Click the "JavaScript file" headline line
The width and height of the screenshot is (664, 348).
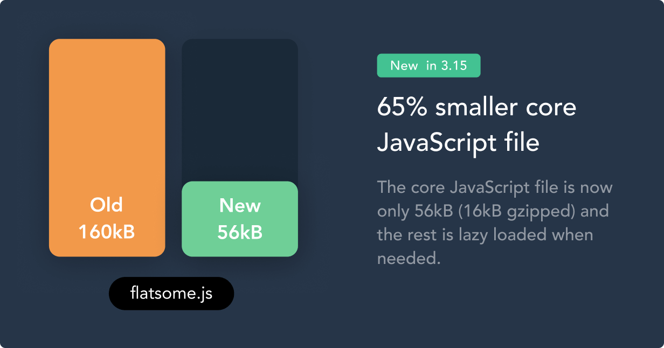click(458, 143)
